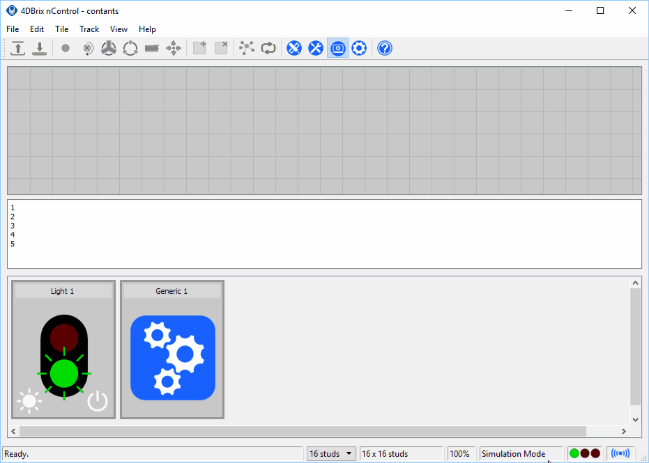Viewport: 649px width, 463px height.
Task: Open the Tile menu
Action: 61,29
